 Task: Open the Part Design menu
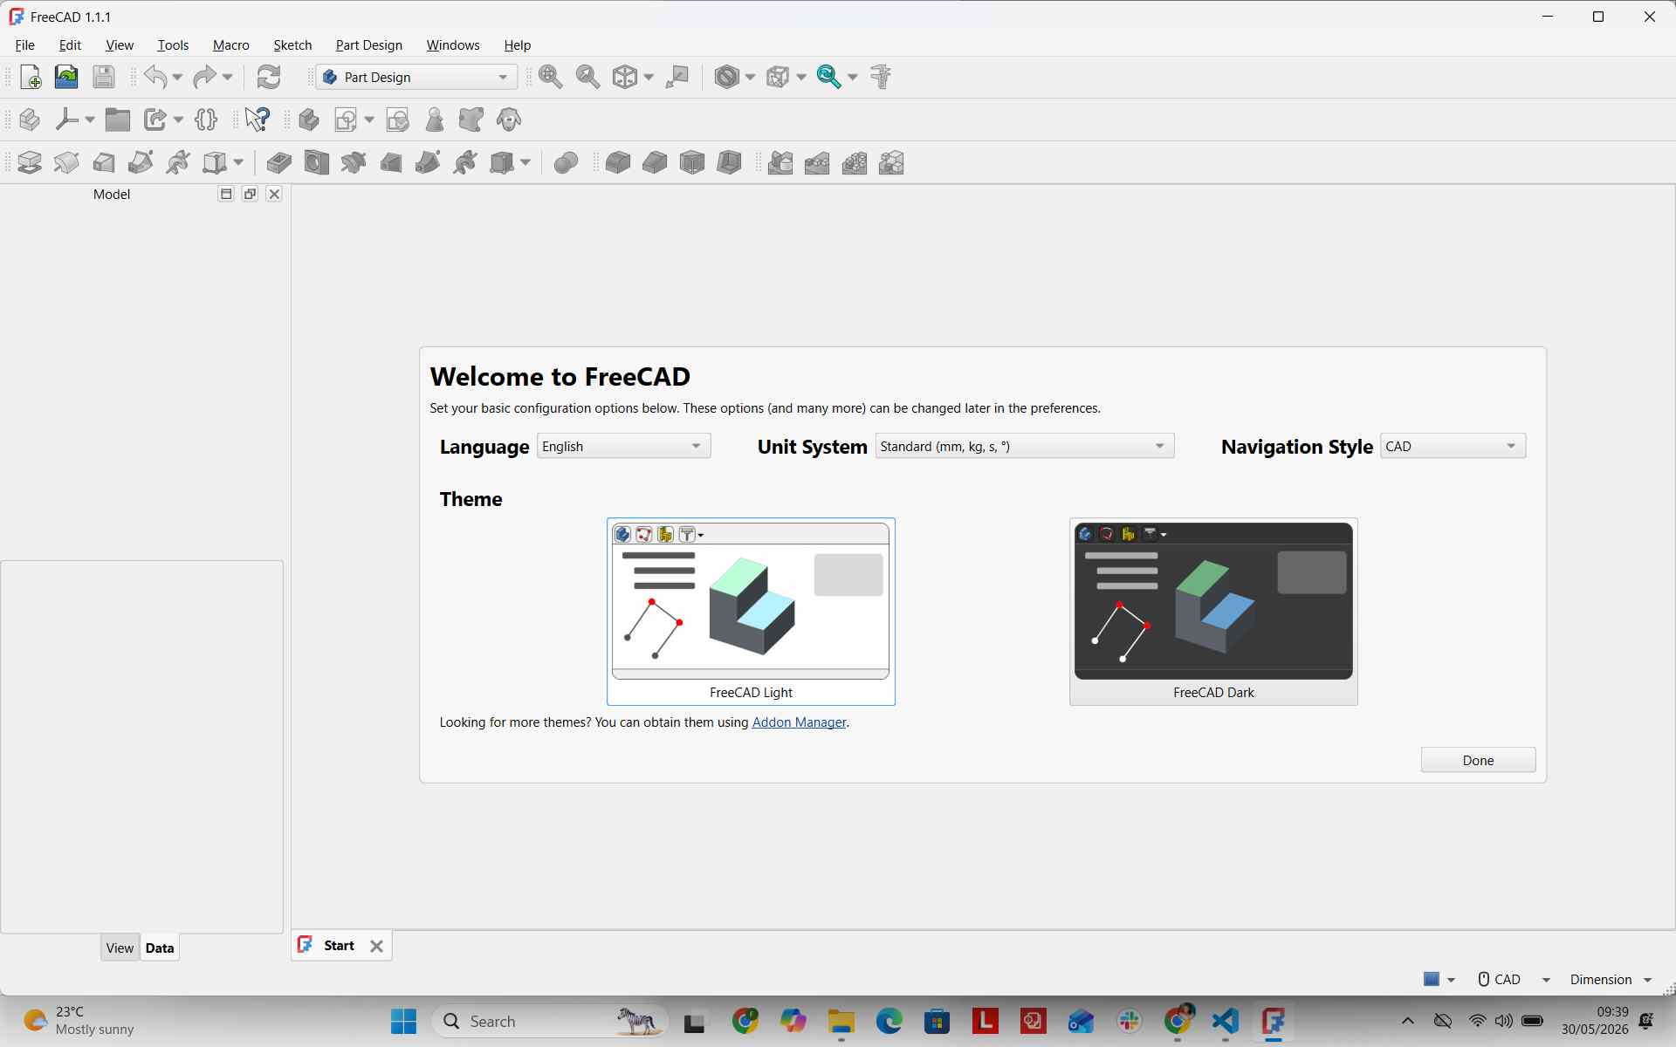(x=369, y=45)
